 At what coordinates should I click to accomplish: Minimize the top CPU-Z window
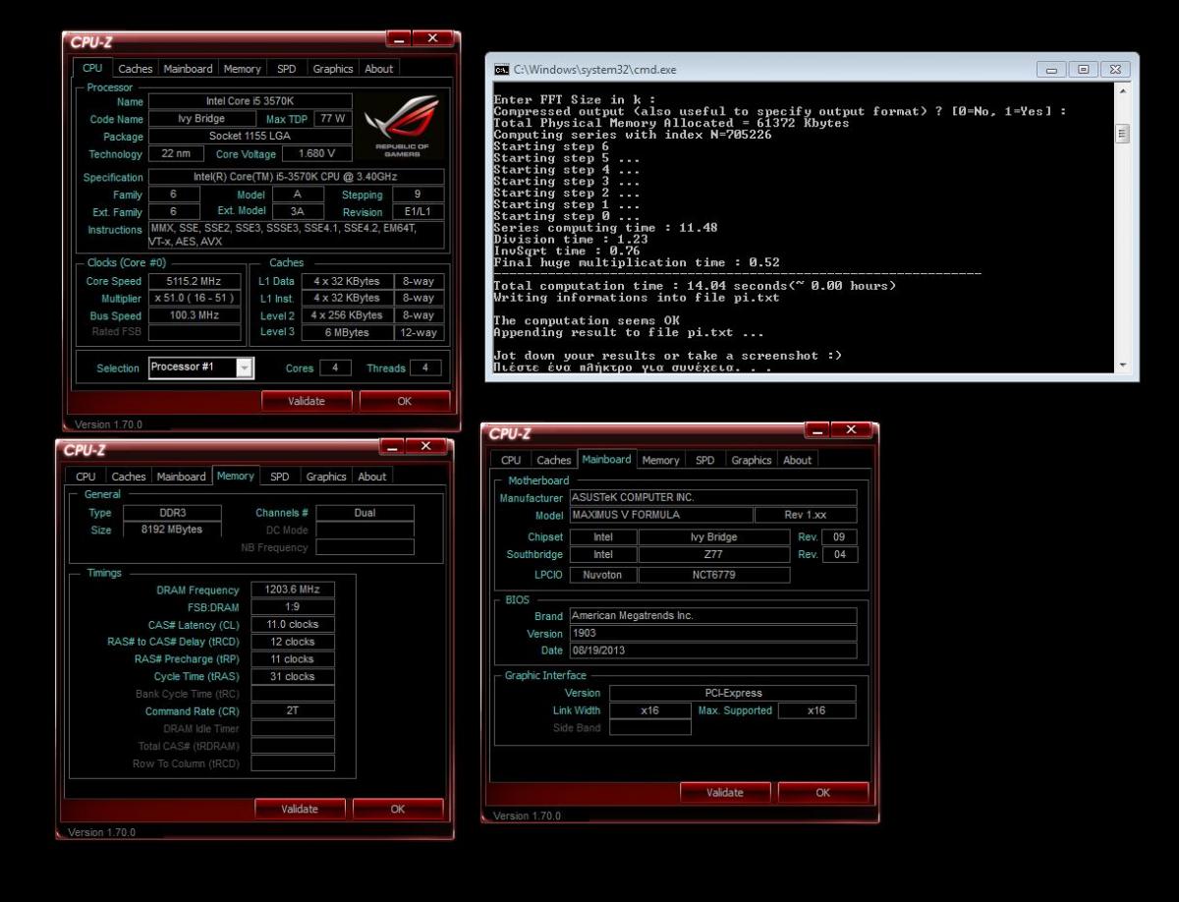[x=399, y=39]
